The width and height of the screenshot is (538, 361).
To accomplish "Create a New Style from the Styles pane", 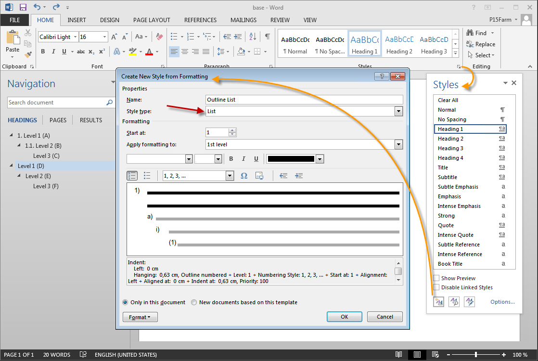I will point(438,301).
